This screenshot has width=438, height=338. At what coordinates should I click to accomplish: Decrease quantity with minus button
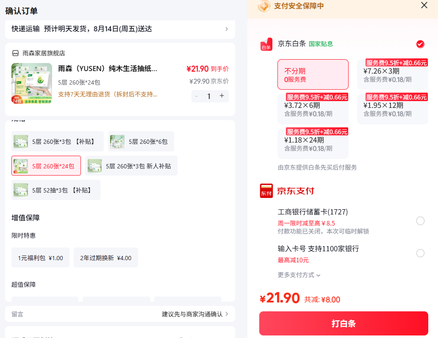(197, 96)
